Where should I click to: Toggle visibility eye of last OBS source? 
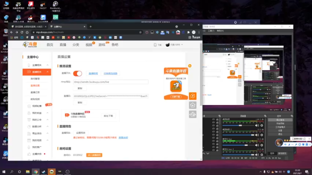point(213,150)
